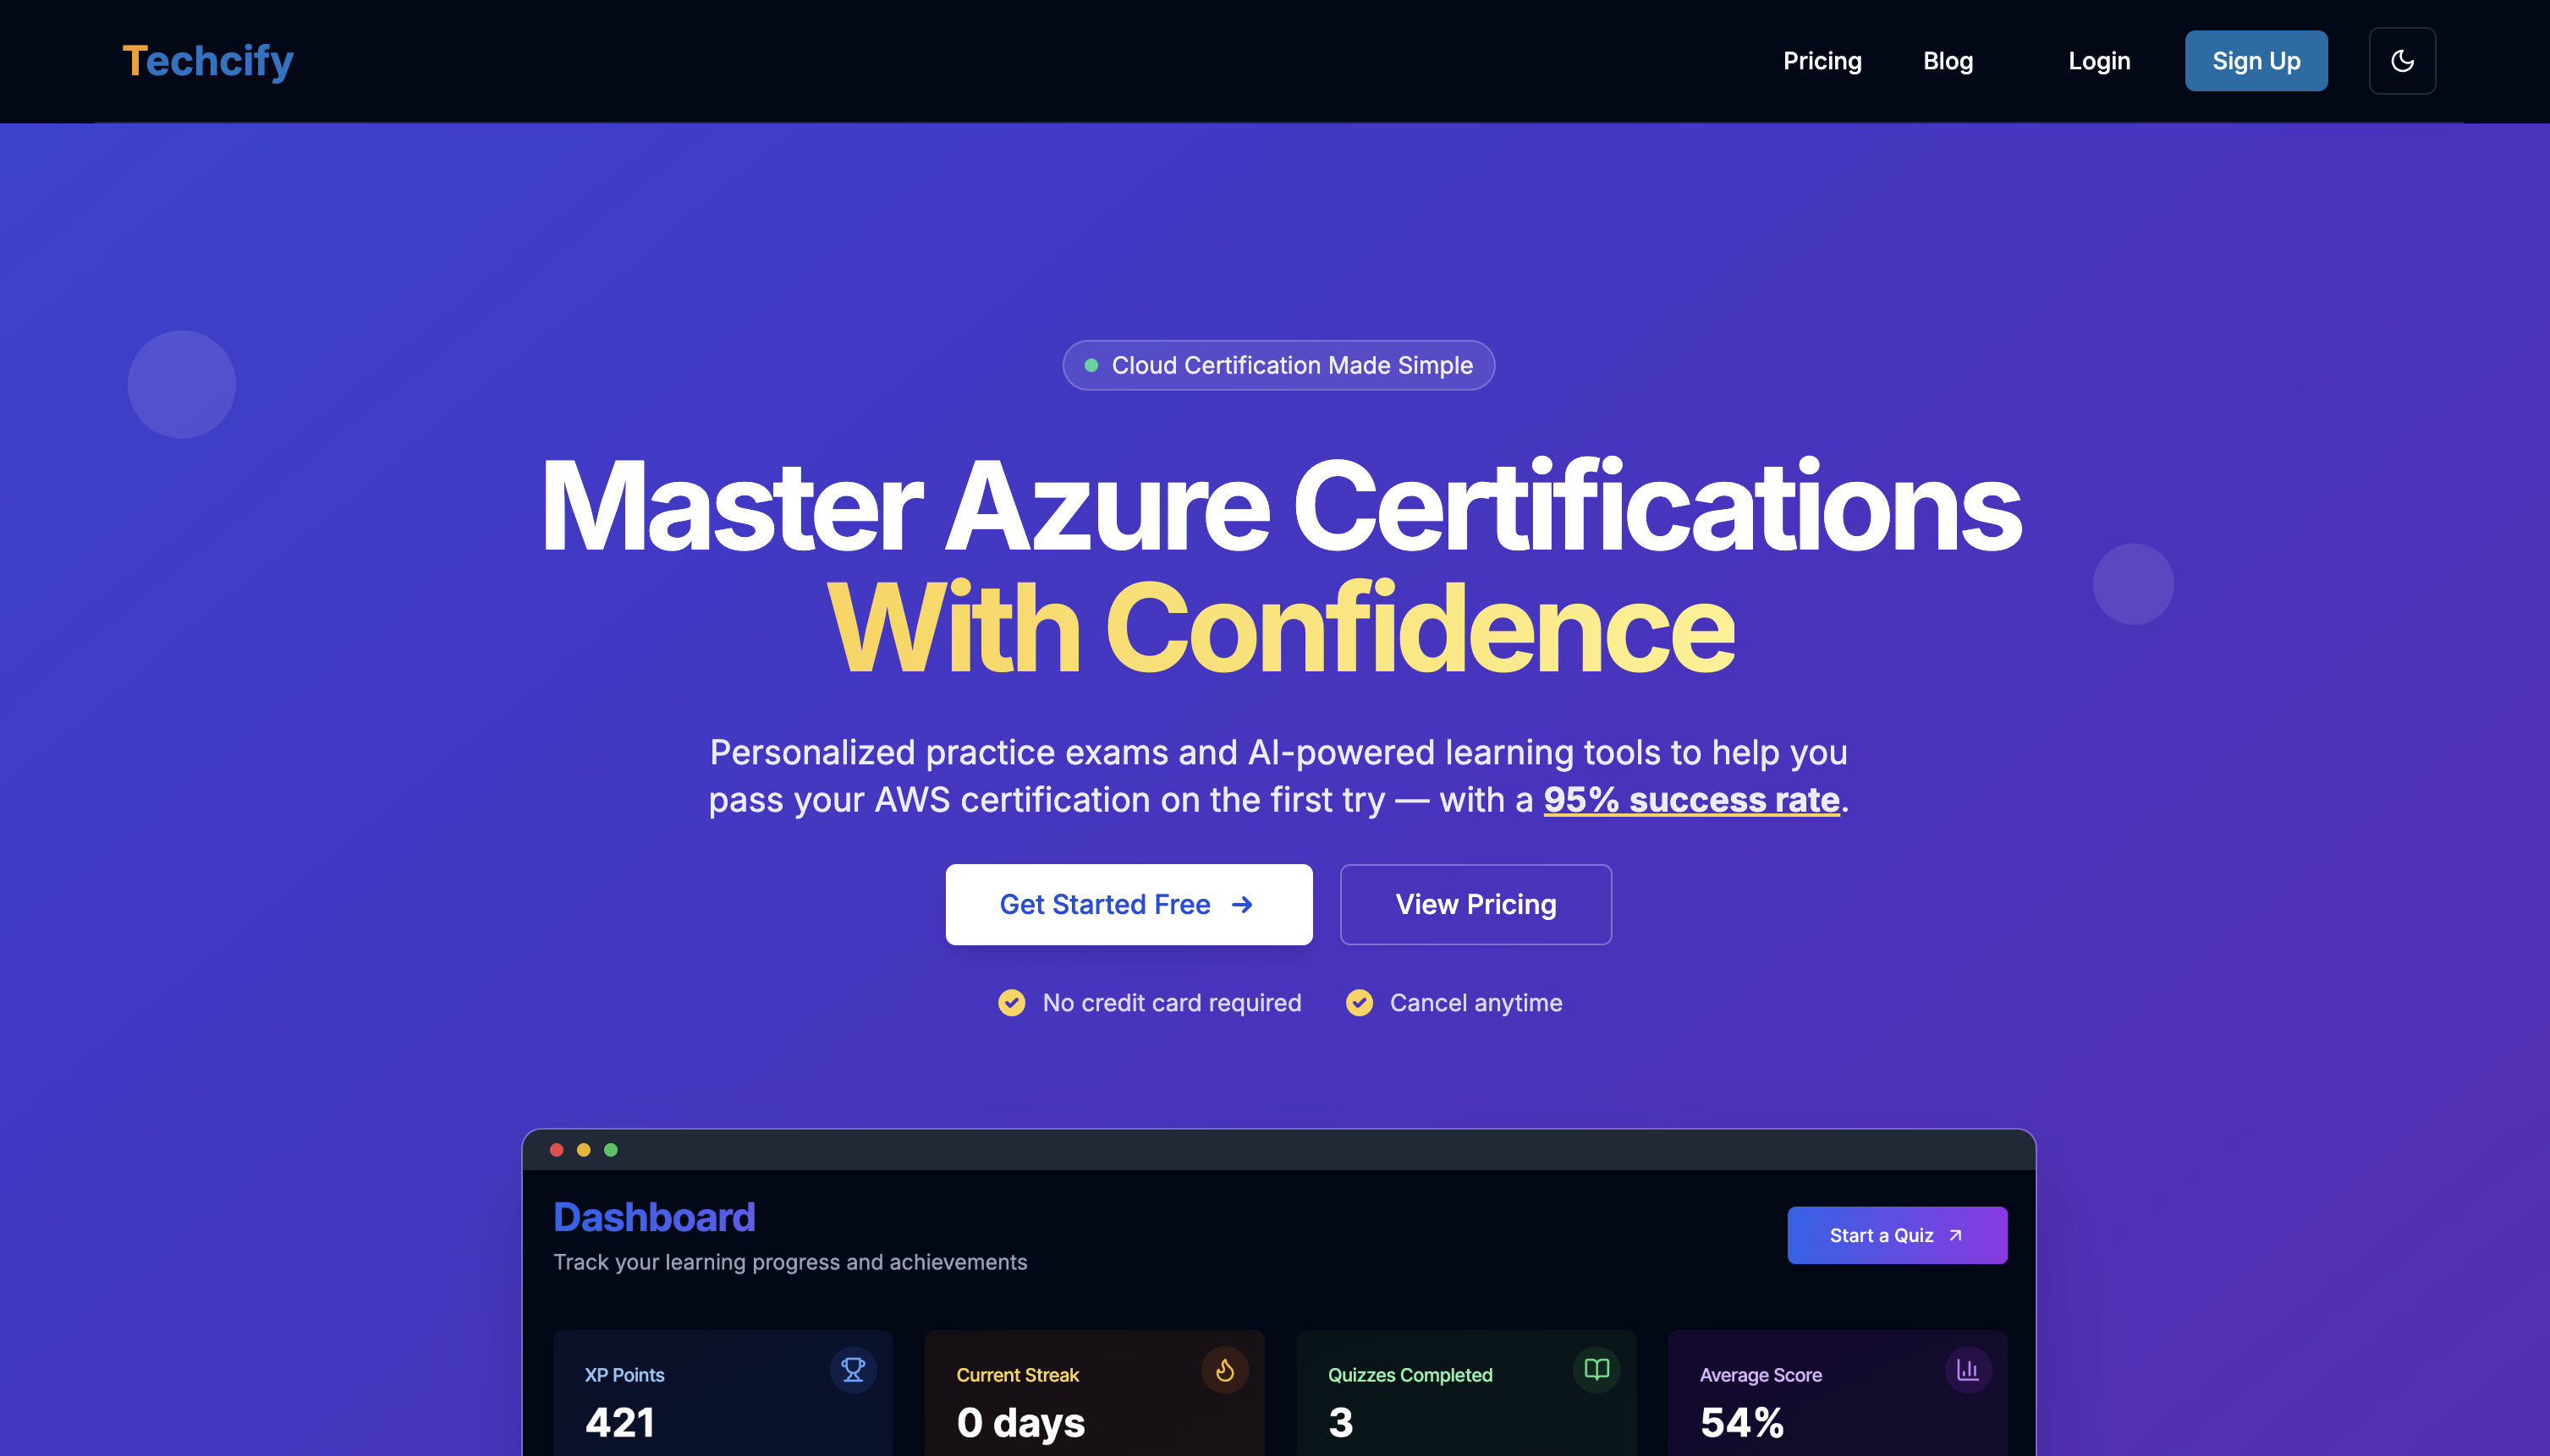
Task: Click the View Pricing button
Action: coord(1476,904)
